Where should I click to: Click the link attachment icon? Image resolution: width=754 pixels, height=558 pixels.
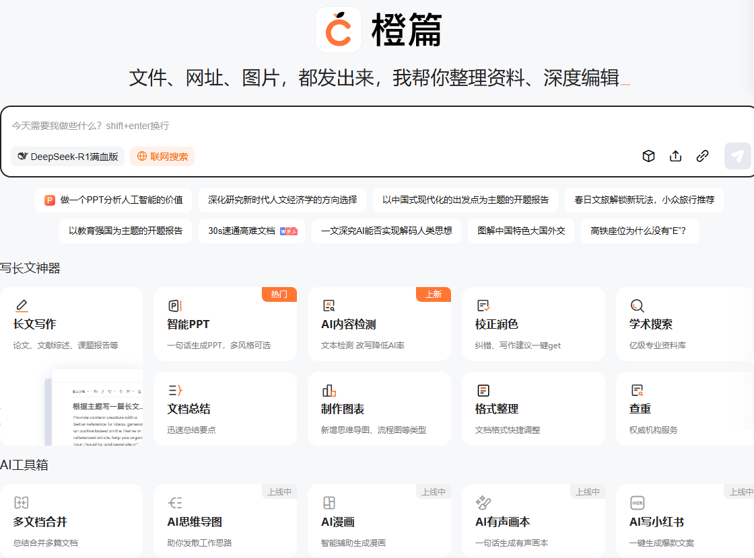(702, 156)
